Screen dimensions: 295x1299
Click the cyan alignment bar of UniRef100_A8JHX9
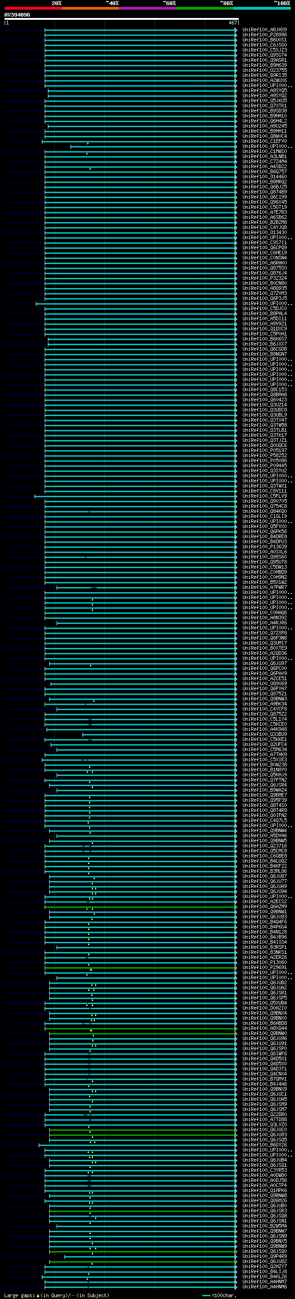pyautogui.click(x=141, y=30)
